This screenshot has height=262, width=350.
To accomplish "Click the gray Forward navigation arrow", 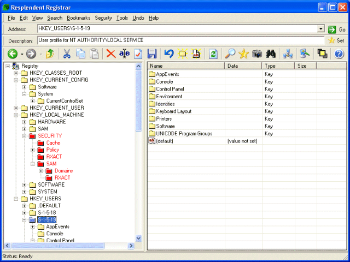I will coord(31,53).
